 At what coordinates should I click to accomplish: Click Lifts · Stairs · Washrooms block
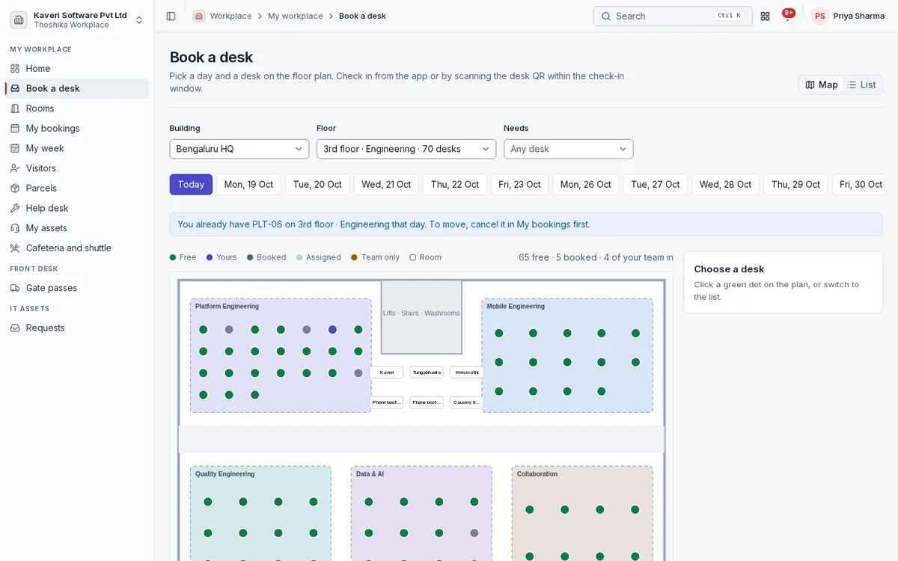point(421,316)
